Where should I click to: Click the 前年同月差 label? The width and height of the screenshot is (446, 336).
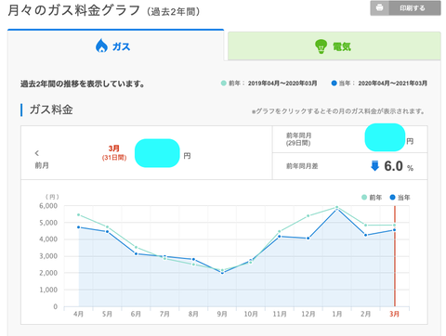[302, 166]
